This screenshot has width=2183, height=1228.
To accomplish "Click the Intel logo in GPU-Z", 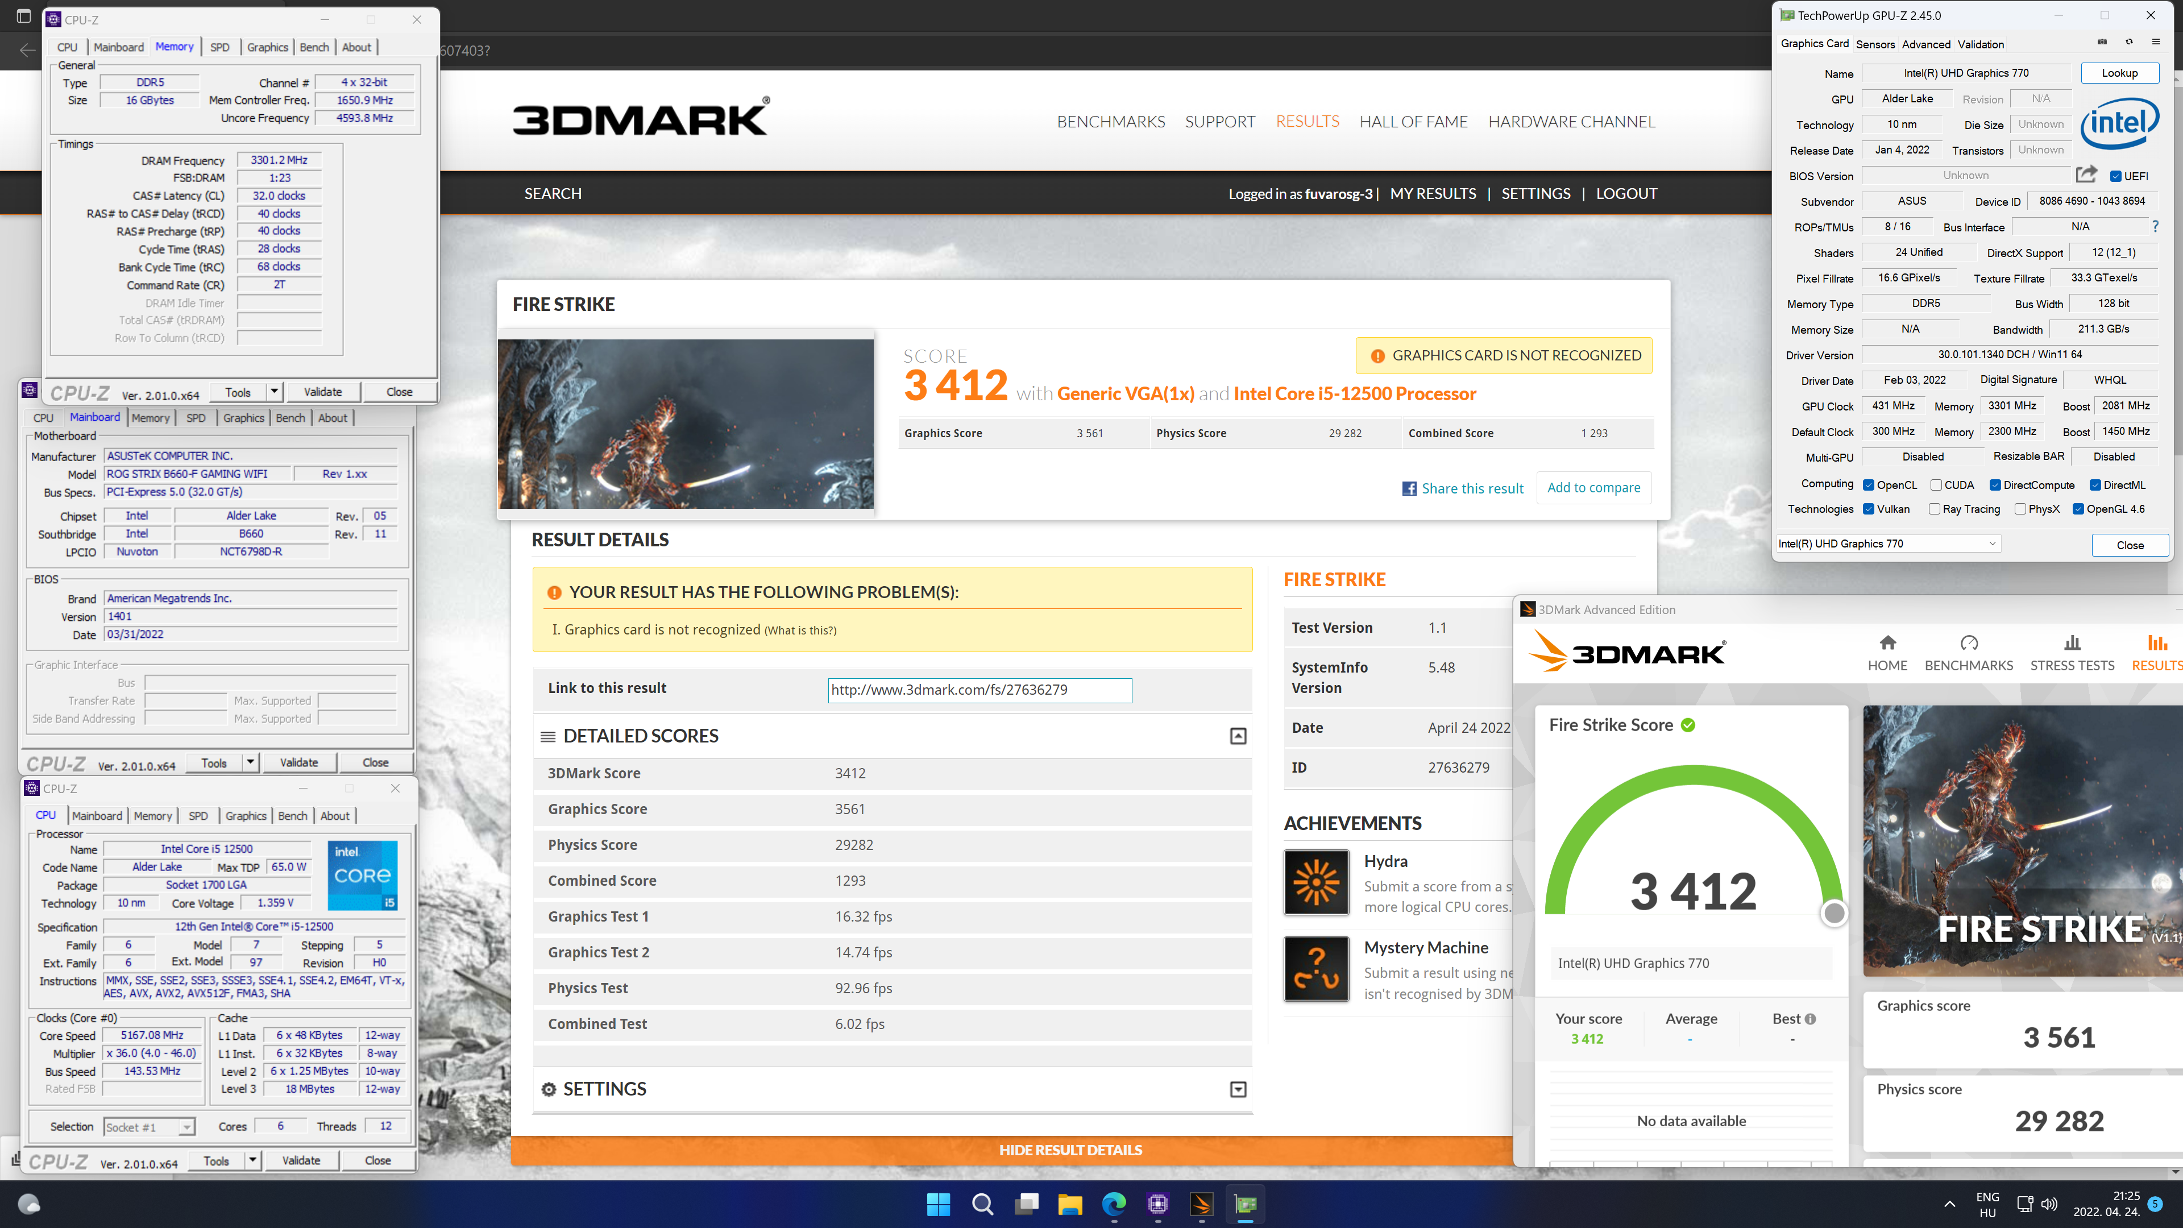I will tap(2119, 125).
